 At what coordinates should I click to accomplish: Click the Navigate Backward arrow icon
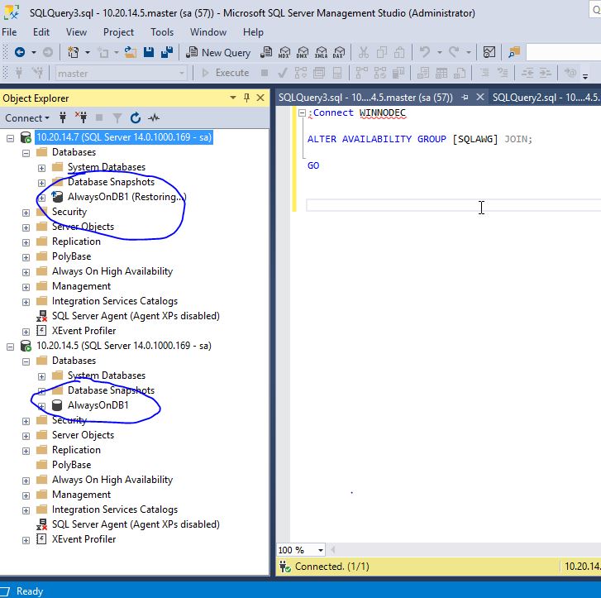click(20, 52)
